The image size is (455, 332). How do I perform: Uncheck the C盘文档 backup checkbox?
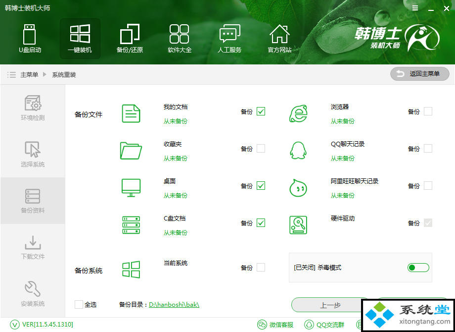coord(261,223)
